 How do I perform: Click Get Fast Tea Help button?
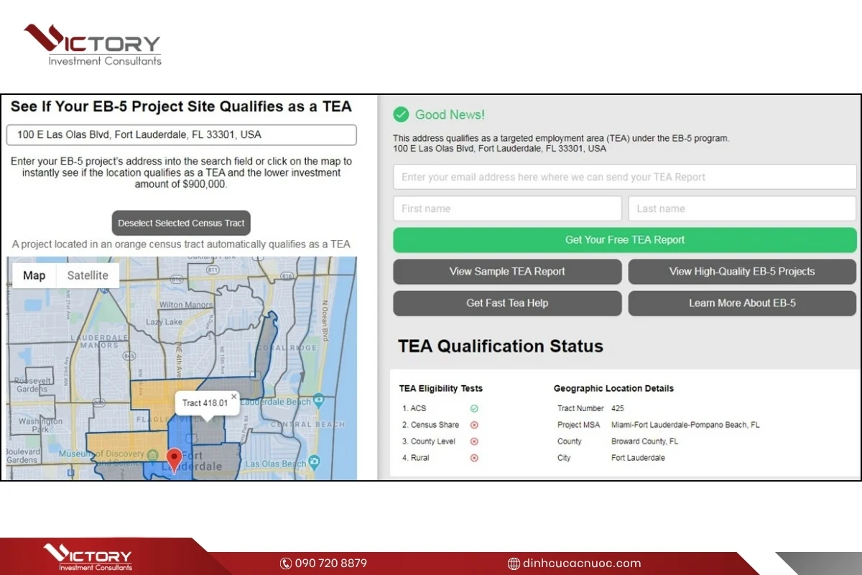click(x=507, y=303)
